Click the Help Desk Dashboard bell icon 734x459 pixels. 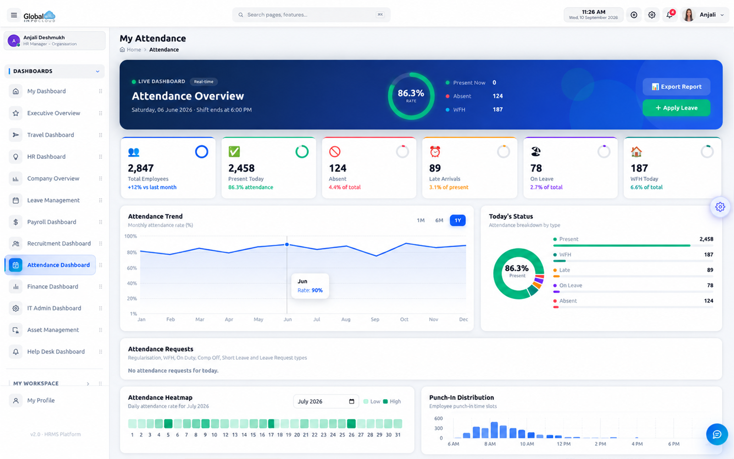tap(16, 352)
